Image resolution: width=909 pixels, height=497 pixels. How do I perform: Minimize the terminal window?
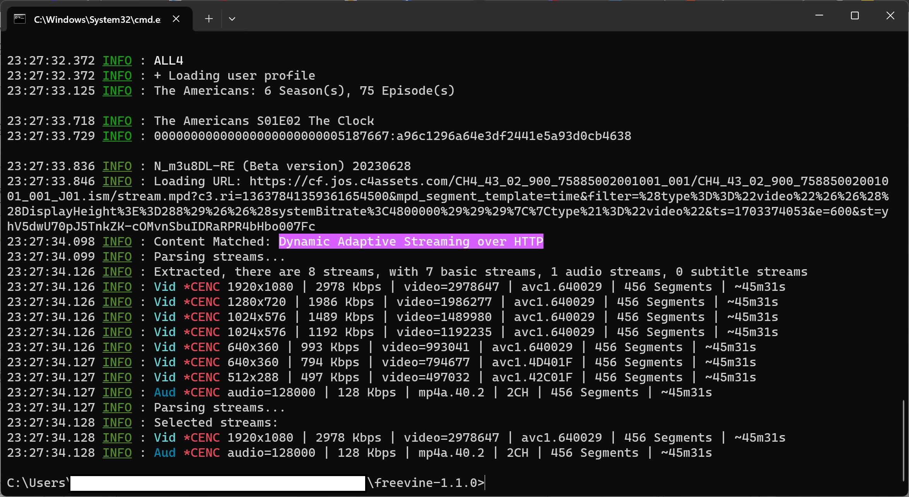(x=819, y=16)
